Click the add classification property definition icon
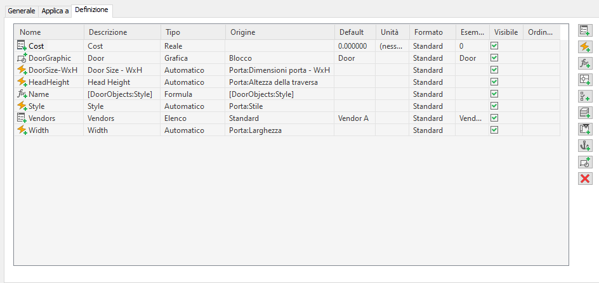The image size is (599, 283). [x=585, y=96]
